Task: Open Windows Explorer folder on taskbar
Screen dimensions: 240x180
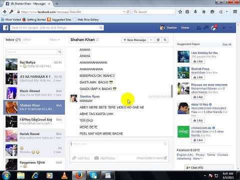Action: [21, 175]
